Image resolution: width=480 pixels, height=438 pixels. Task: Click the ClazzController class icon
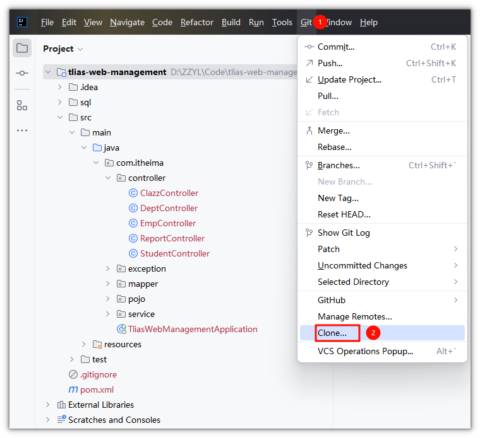pos(133,193)
